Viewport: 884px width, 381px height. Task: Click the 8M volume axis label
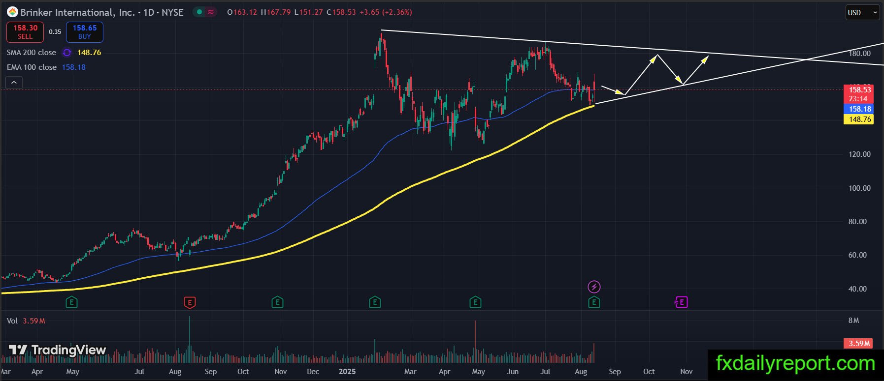854,321
